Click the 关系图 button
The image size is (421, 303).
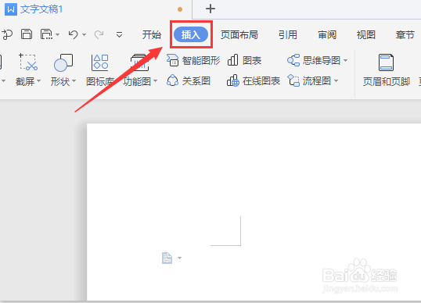pyautogui.click(x=189, y=80)
